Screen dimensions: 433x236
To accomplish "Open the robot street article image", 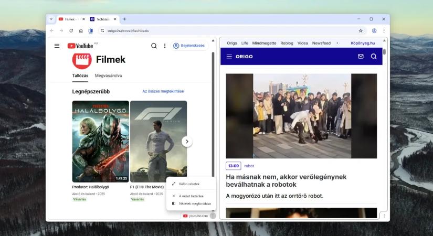I will tap(301, 116).
